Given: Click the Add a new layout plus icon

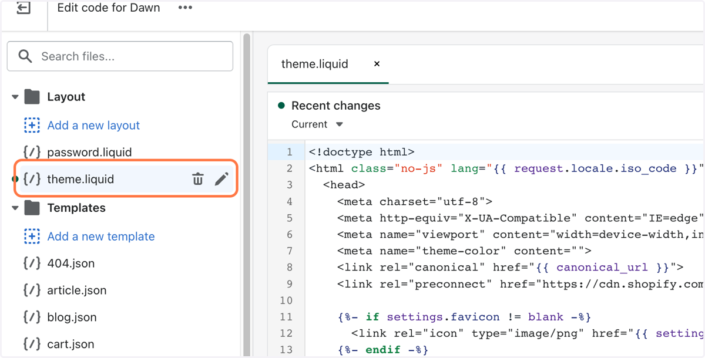Looking at the screenshot, I should (x=32, y=125).
